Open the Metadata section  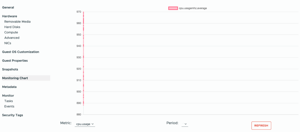[9, 87]
